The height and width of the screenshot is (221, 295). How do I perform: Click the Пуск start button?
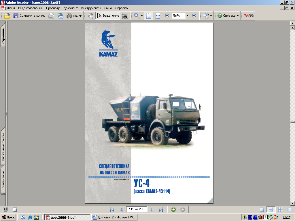point(8,218)
